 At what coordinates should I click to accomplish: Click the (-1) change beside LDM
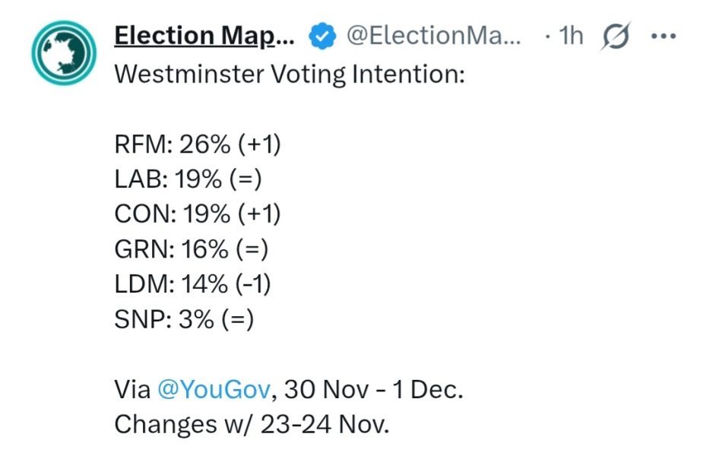pos(253,284)
